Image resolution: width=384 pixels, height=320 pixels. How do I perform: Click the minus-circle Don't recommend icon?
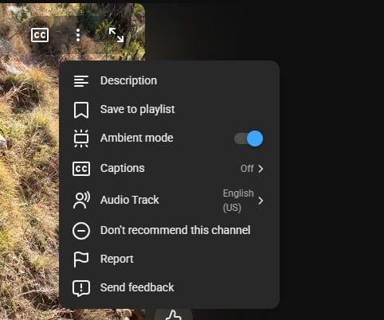coord(81,231)
